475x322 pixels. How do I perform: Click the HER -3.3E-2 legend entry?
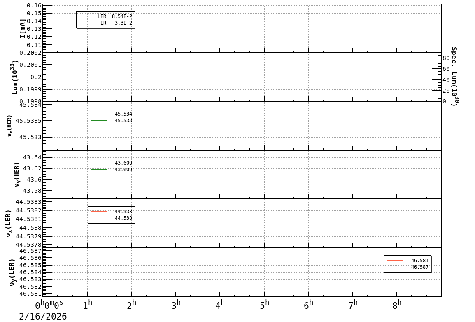[106, 23]
